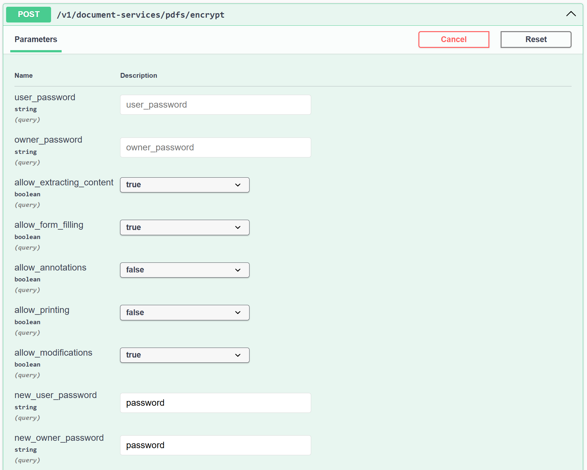Open the allow_form_filling dropdown
Screen dimensions: 587x470
tap(184, 227)
